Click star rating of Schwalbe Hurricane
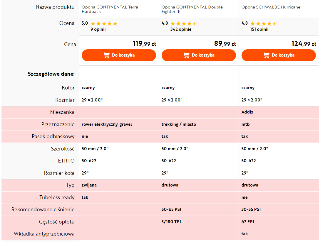Image resolution: width=320 pixels, height=242 pixels. pyautogui.click(x=264, y=24)
